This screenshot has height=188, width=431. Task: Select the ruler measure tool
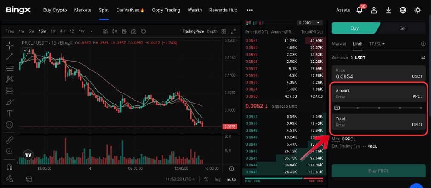point(10,140)
